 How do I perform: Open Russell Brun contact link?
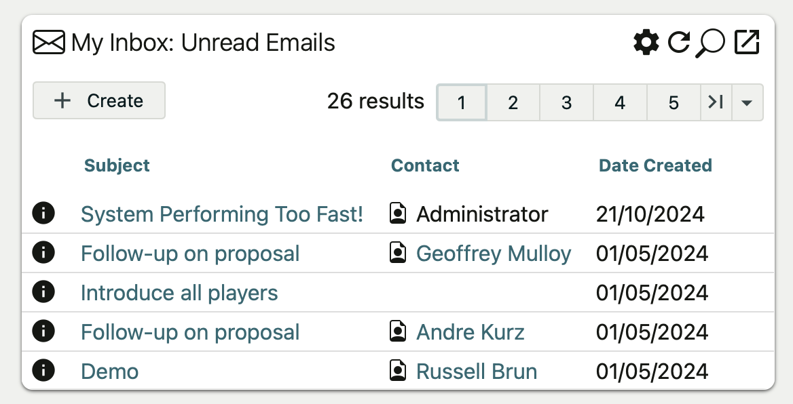coord(477,371)
